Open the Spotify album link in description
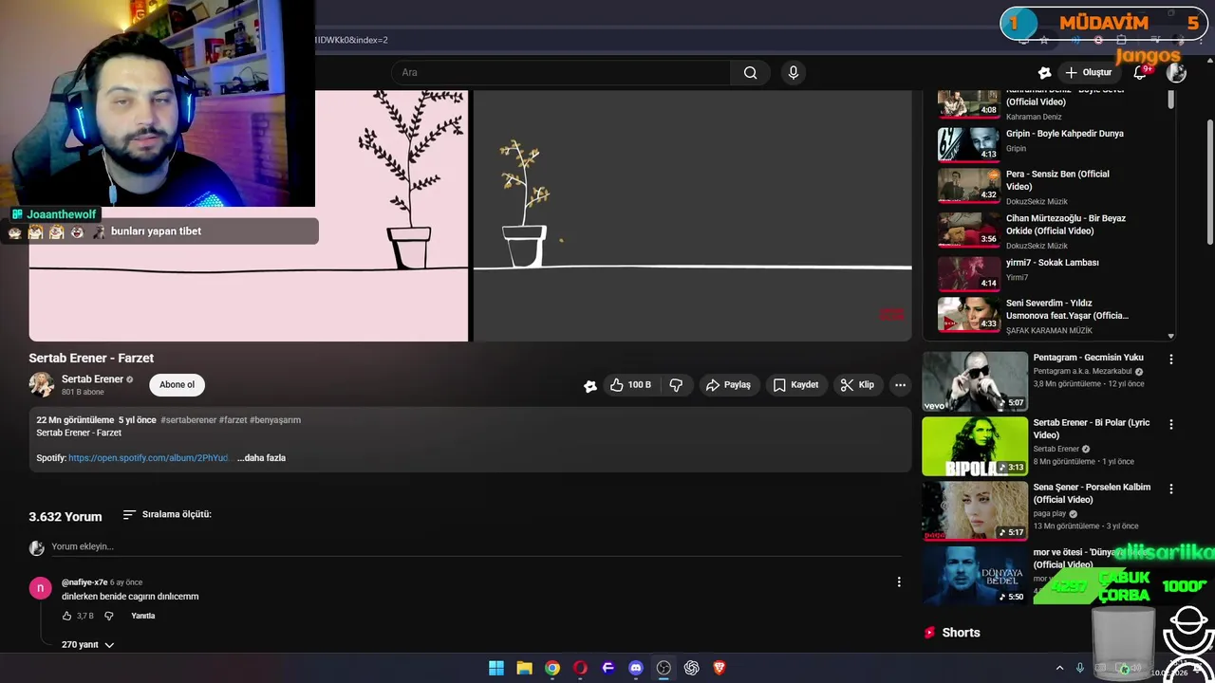 (148, 458)
